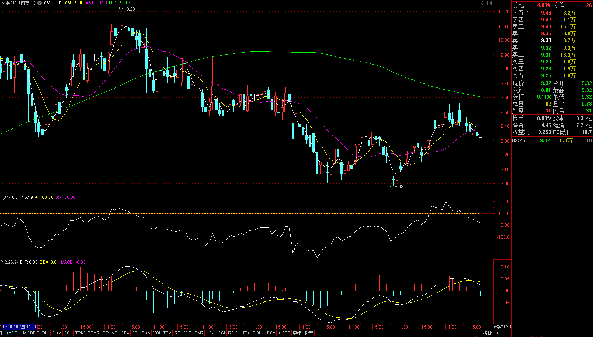Click the 卖一 price 9.33
The image size is (593, 337).
pyautogui.click(x=546, y=41)
